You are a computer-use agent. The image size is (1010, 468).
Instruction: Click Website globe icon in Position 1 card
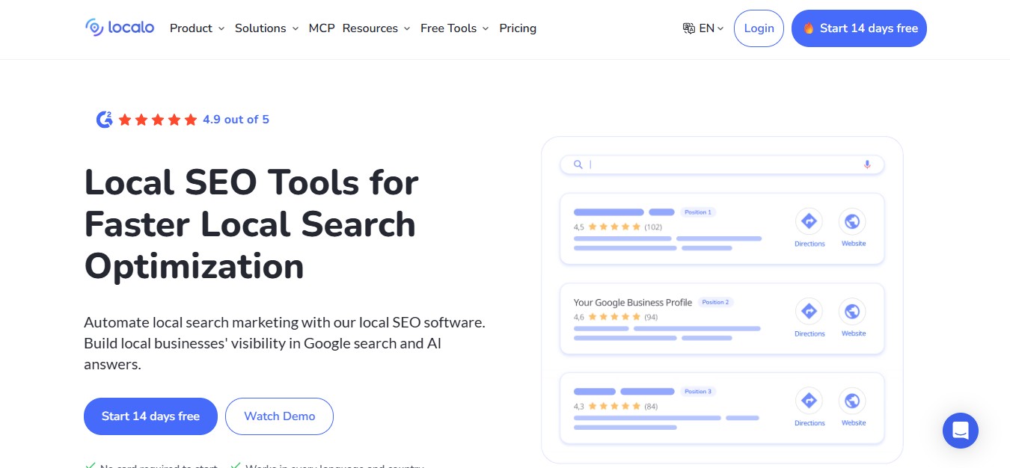pyautogui.click(x=852, y=221)
